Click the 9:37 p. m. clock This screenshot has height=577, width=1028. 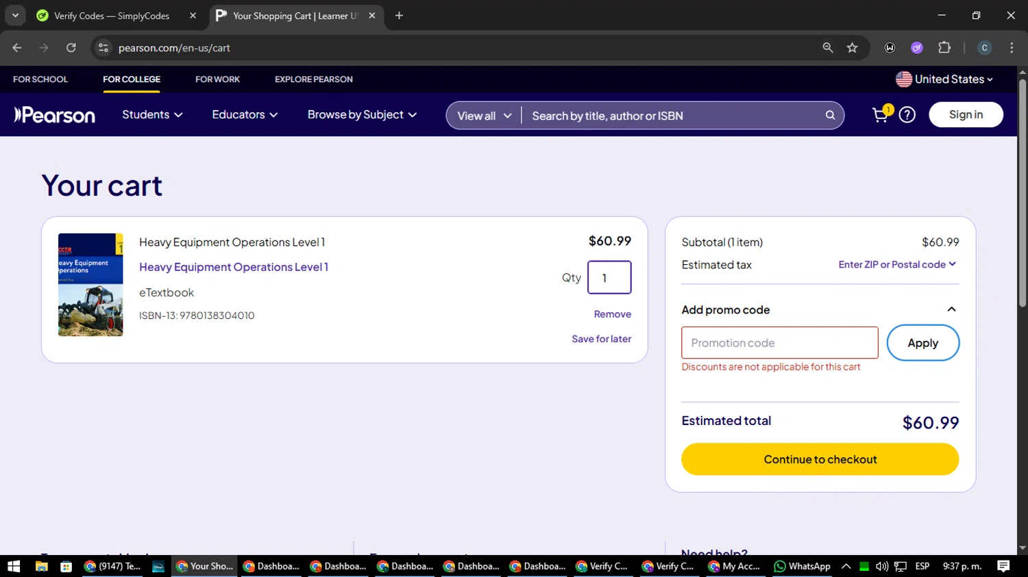962,566
